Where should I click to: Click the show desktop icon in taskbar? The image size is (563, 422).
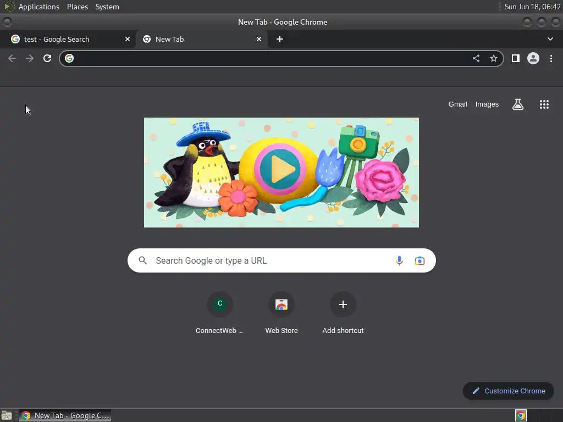(x=7, y=415)
